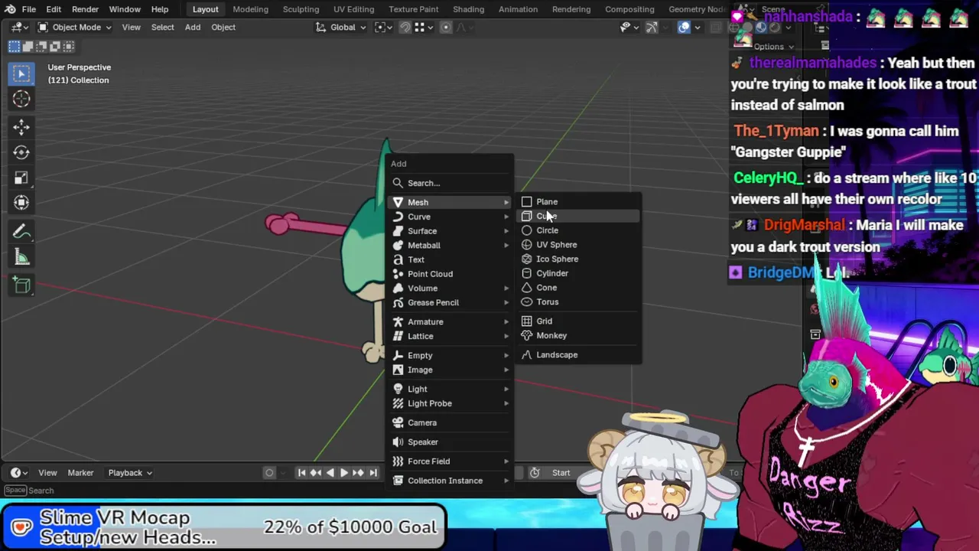The image size is (979, 551).
Task: Switch to the Modeling workspace tab
Action: pos(250,9)
